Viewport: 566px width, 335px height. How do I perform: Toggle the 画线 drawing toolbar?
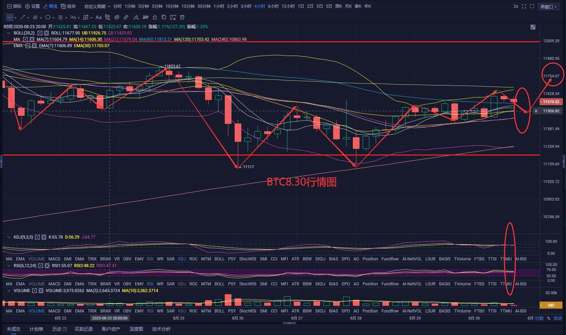pos(50,6)
